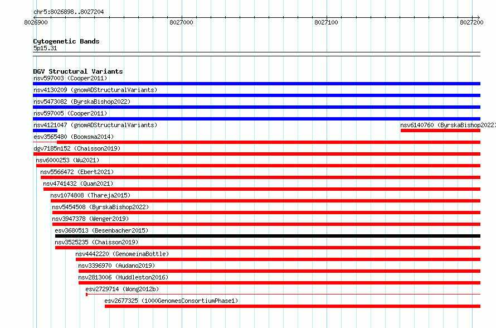Select the 5p15.31 band label
The width and height of the screenshot is (496, 328).
(x=45, y=48)
